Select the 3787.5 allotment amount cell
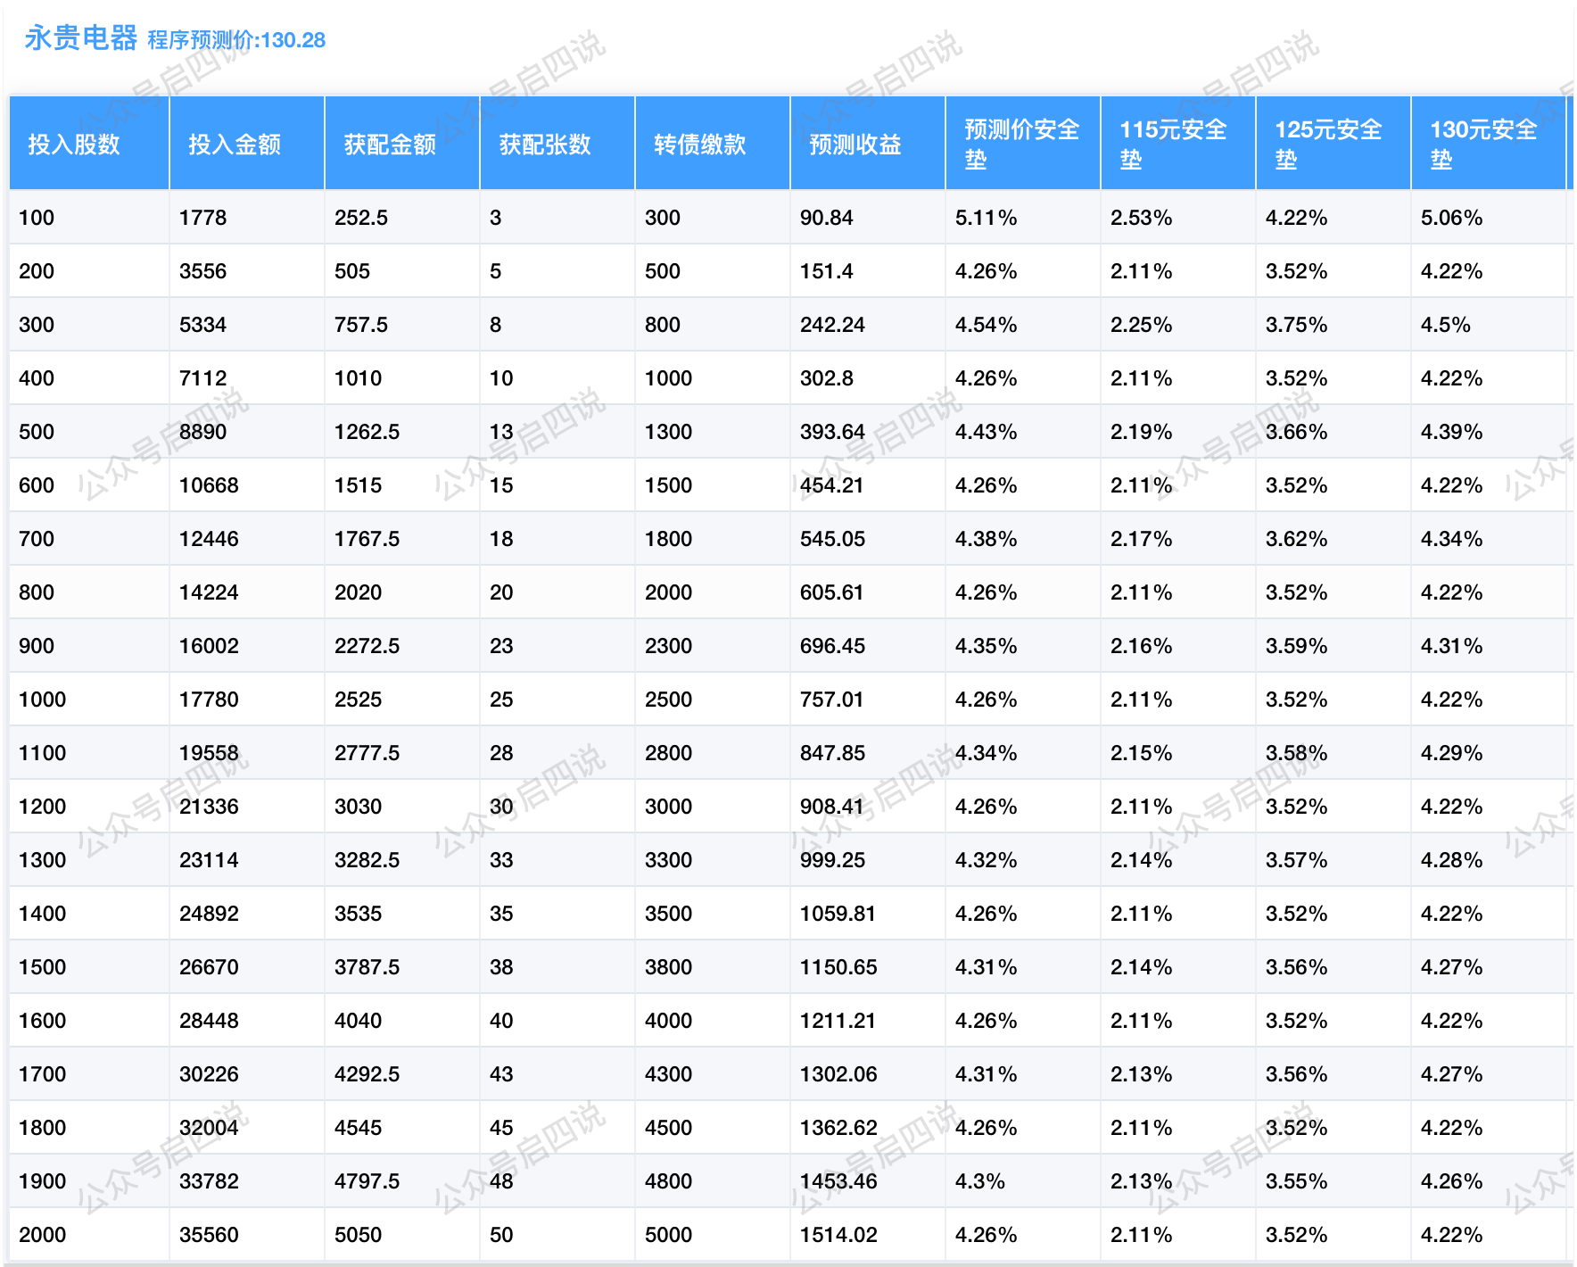 click(x=367, y=967)
